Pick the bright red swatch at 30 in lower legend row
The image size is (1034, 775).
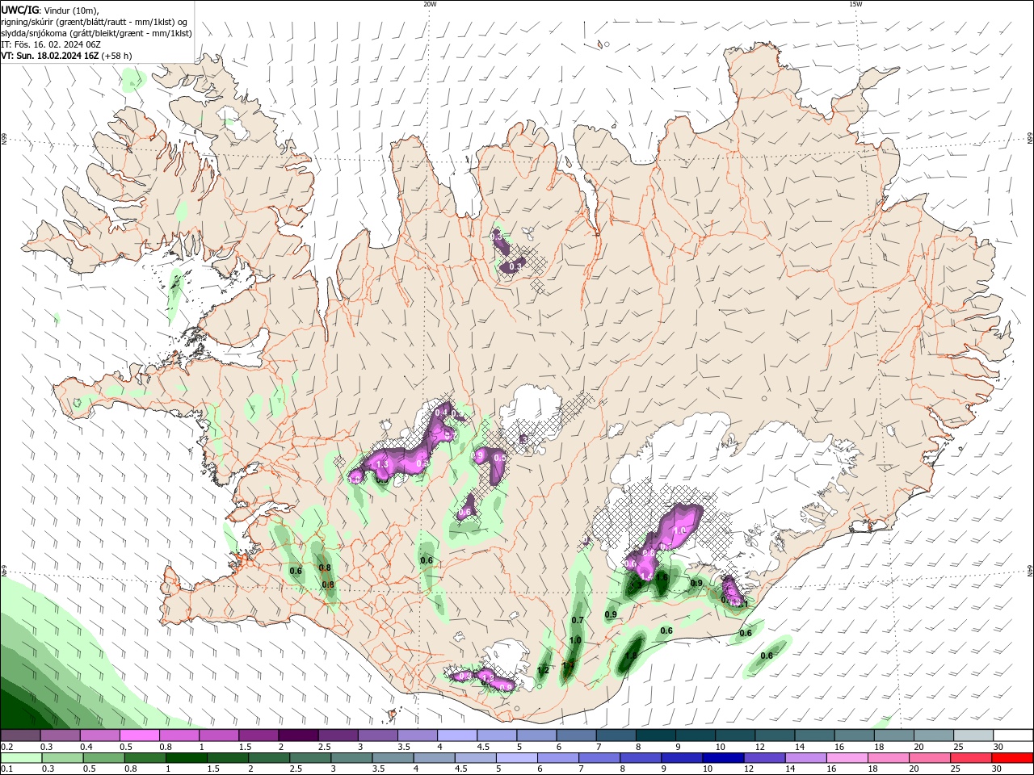coord(1012,758)
